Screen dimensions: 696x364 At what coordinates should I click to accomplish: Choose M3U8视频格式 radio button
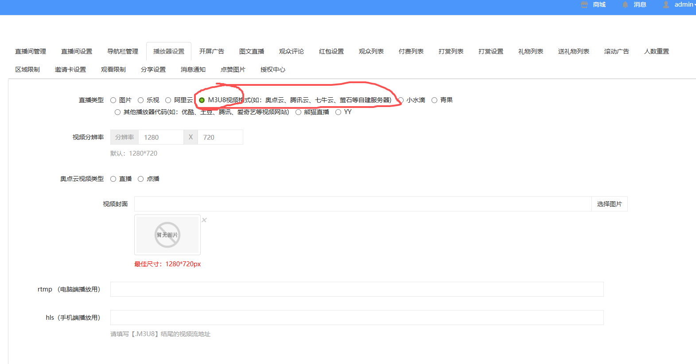pos(202,100)
